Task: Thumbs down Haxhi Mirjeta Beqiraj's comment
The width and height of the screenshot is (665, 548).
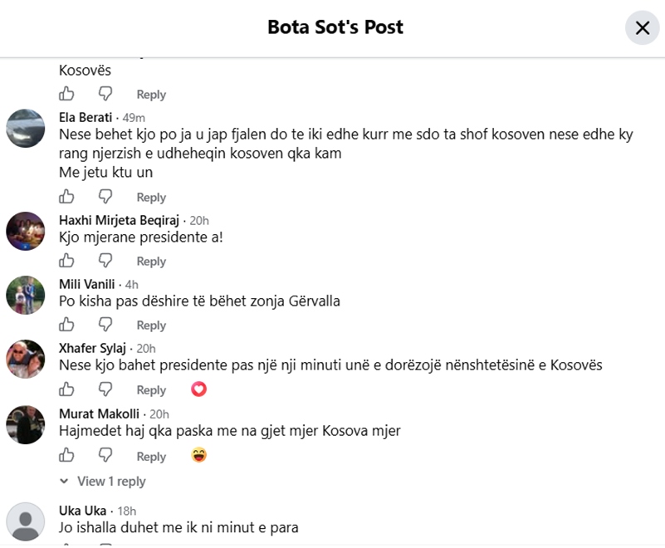Action: [x=105, y=261]
